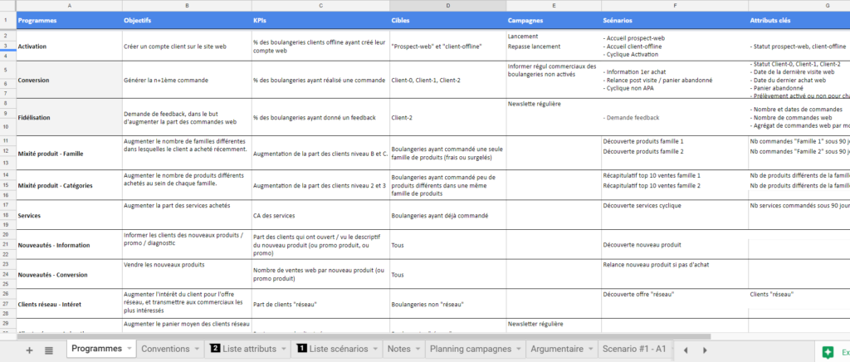Open the Argumentaire sheet tab
The image size is (850, 362).
click(557, 350)
